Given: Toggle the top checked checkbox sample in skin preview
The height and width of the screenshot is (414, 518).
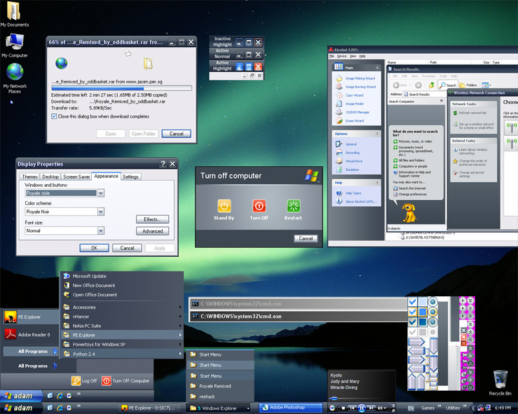Looking at the screenshot, I should pyautogui.click(x=412, y=301).
